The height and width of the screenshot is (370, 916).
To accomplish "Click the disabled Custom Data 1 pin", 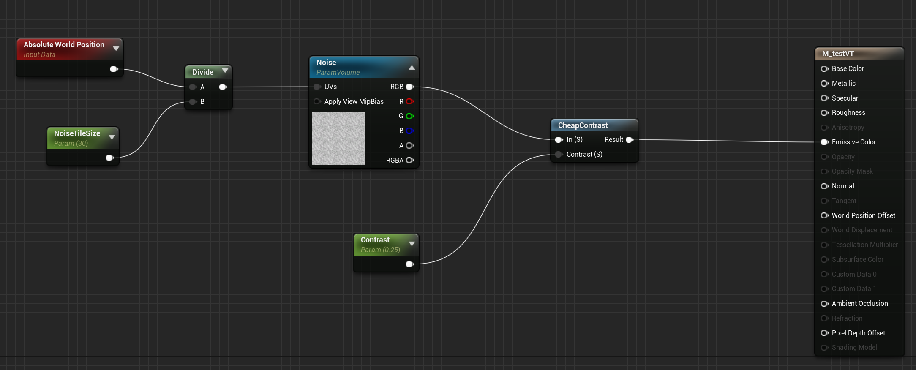I will coord(825,288).
